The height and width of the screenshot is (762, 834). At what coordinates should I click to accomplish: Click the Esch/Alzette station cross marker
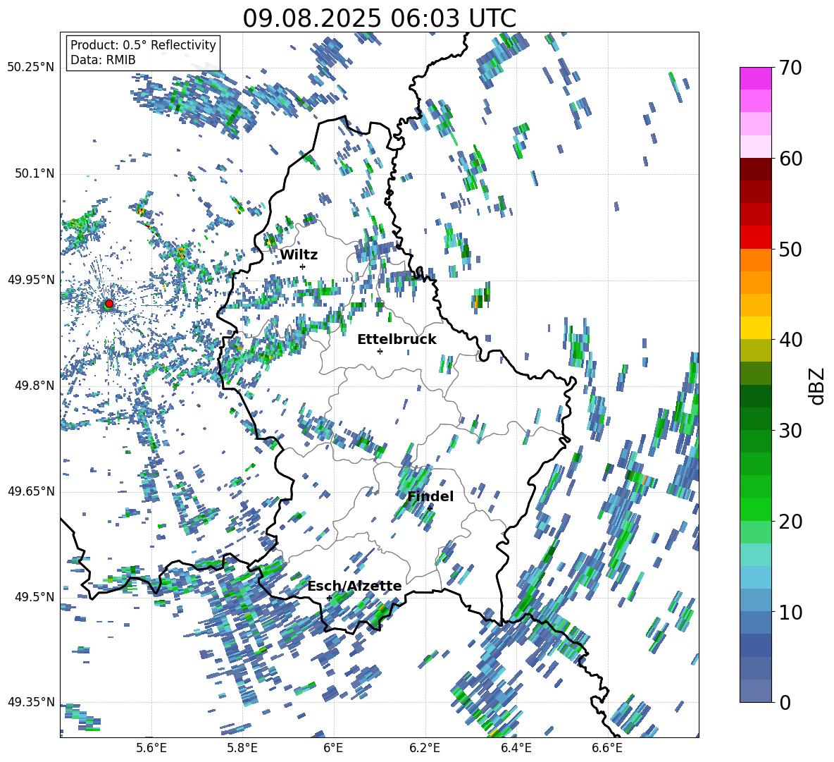329,598
